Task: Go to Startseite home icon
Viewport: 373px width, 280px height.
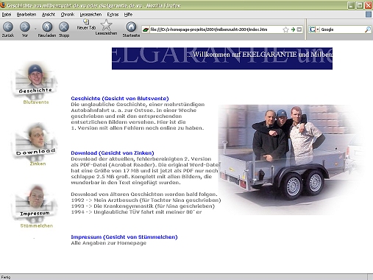Action: pos(131,27)
